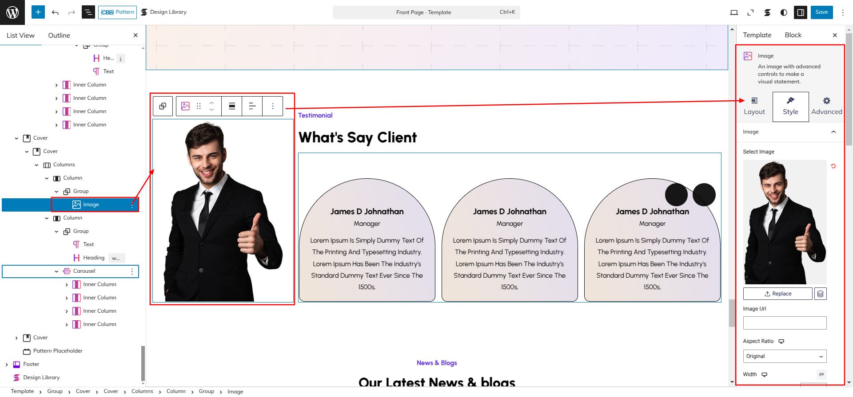Open the Design Library

[164, 12]
